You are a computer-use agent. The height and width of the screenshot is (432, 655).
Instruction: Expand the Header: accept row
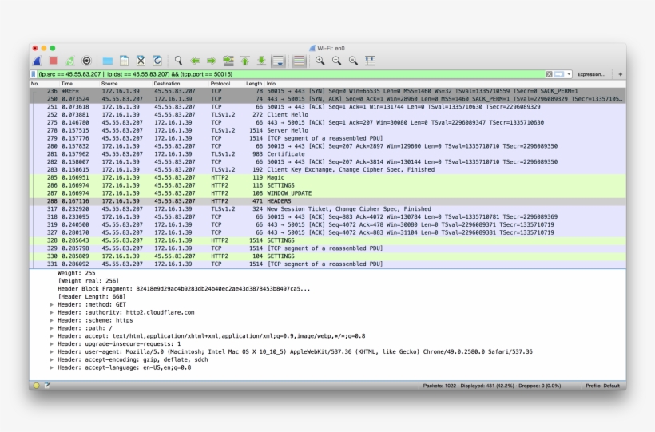click(x=52, y=336)
